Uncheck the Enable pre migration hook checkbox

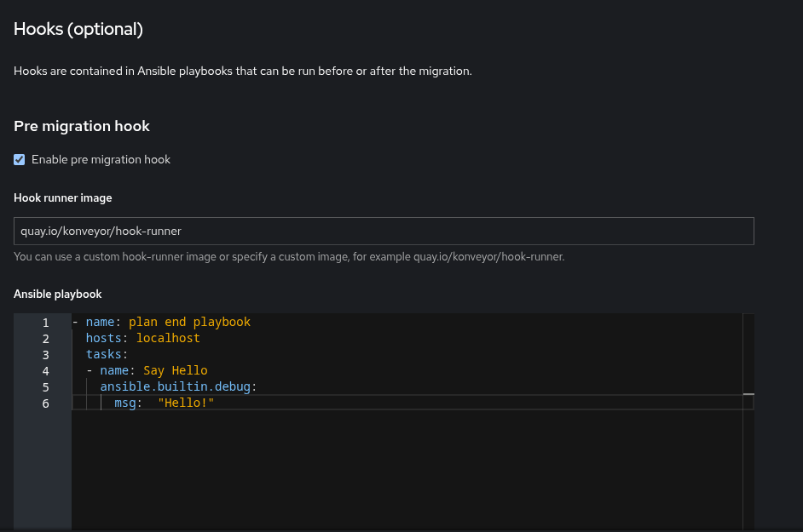20,159
